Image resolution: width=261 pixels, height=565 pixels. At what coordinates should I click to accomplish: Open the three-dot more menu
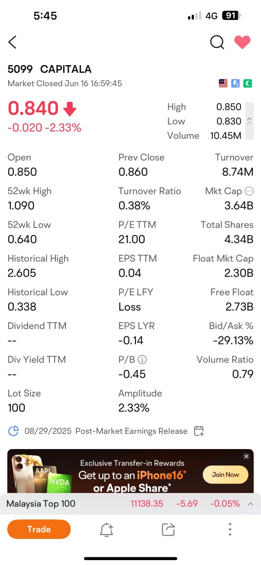point(230,529)
